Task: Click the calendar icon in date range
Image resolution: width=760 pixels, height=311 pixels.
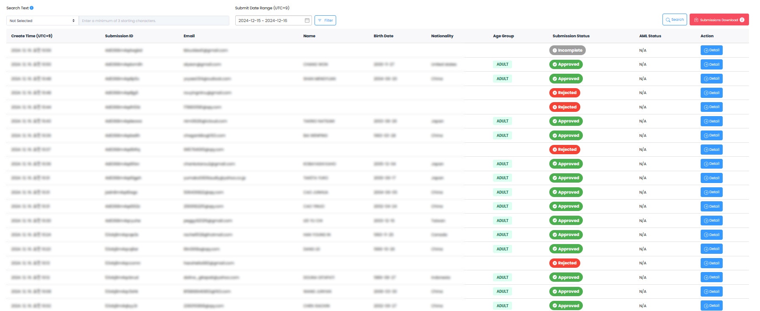Action: [x=307, y=20]
